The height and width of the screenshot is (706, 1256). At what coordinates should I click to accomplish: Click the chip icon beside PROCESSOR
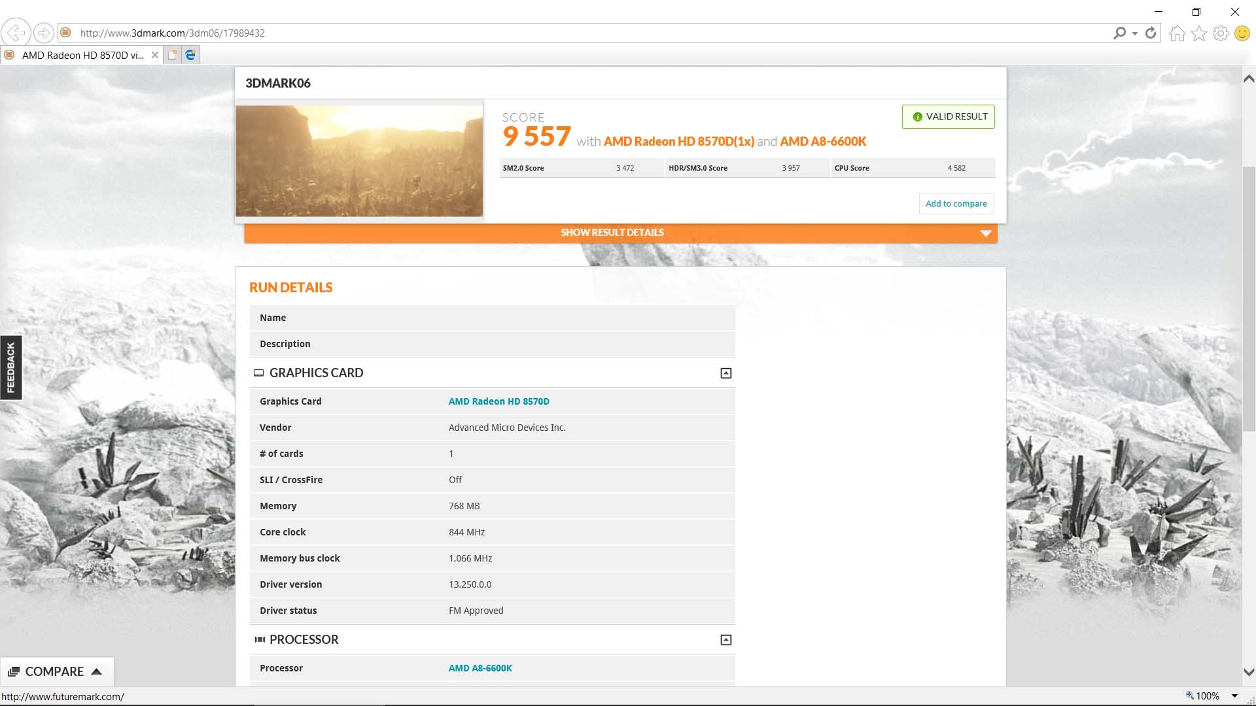point(260,639)
